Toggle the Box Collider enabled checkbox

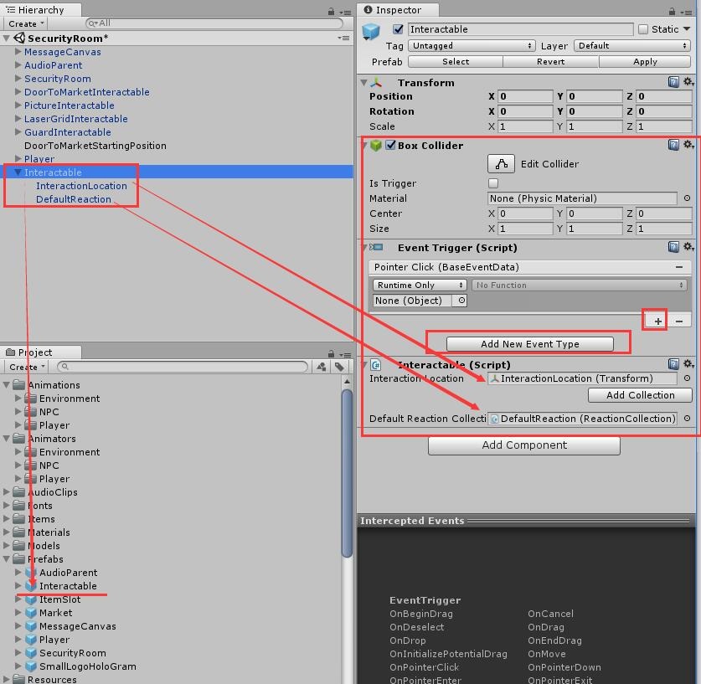coord(390,145)
